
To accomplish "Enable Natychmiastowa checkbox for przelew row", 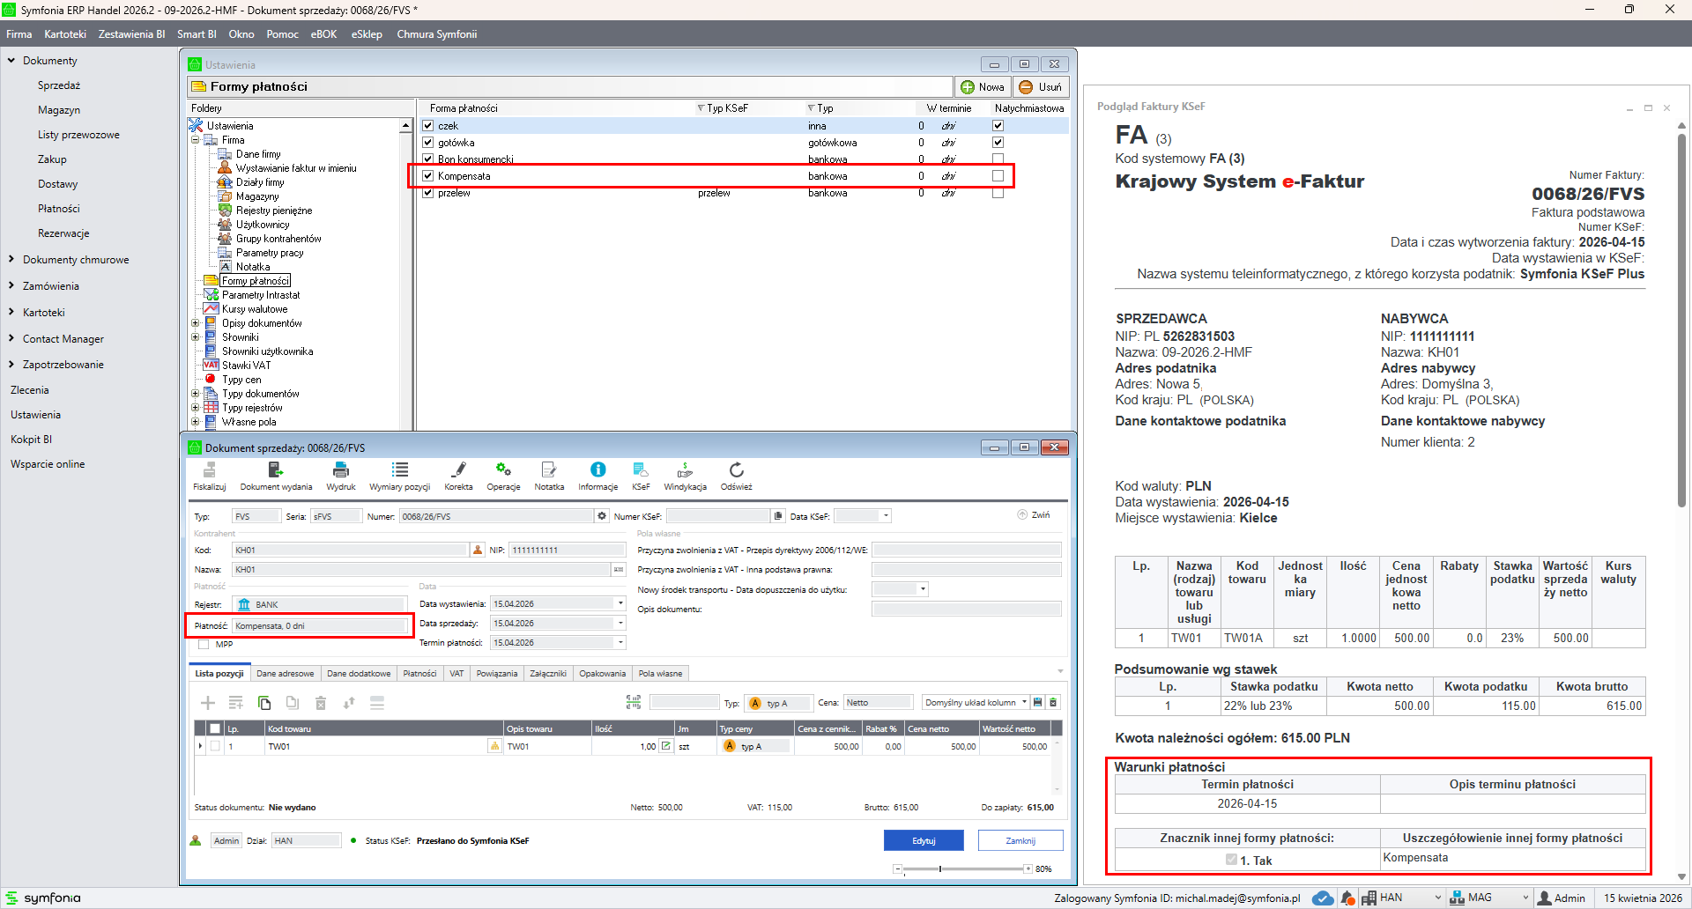I will click(998, 193).
